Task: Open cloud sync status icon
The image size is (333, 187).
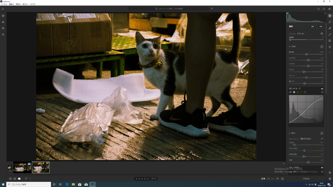Action: 329,9
